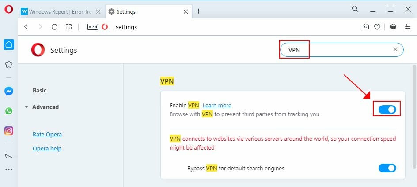417x187 pixels.
Task: Open the Learn more link for VPN
Action: click(x=217, y=106)
